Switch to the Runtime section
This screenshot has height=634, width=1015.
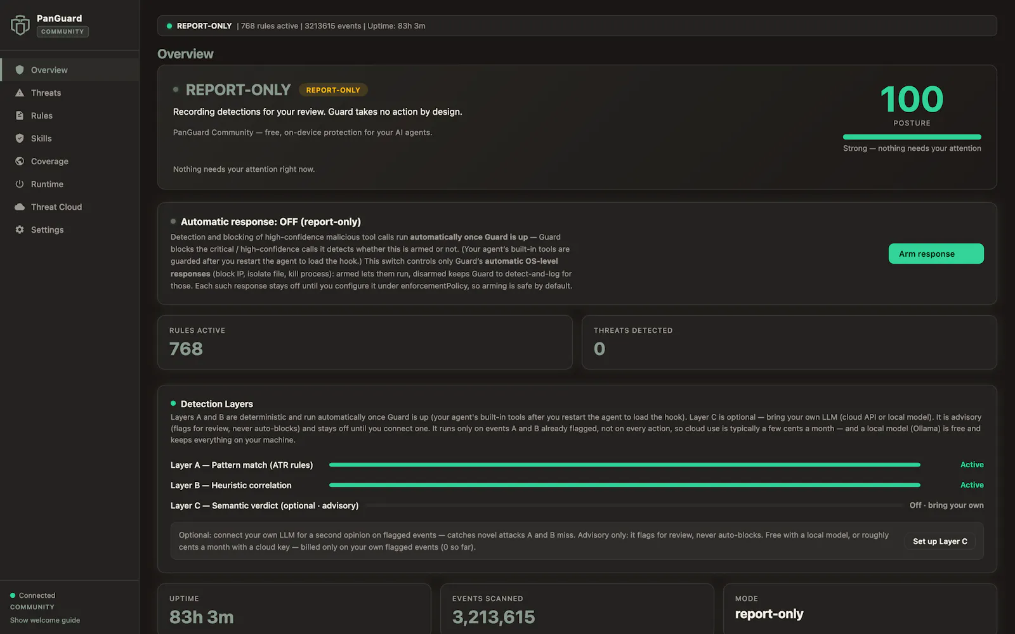[x=70, y=184]
